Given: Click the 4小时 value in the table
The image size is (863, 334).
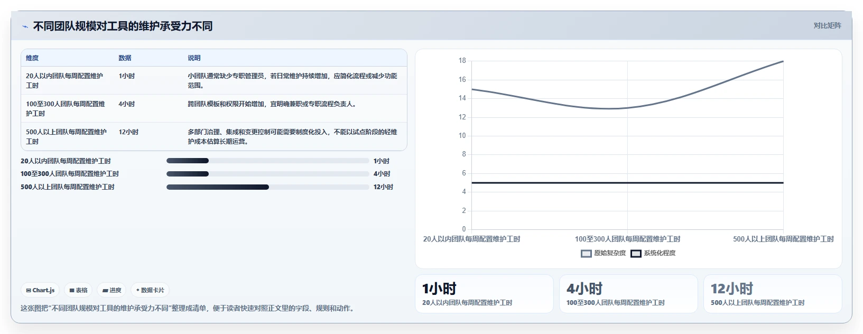Looking at the screenshot, I should click(127, 104).
